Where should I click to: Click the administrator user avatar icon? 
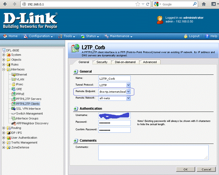[x=160, y=20]
